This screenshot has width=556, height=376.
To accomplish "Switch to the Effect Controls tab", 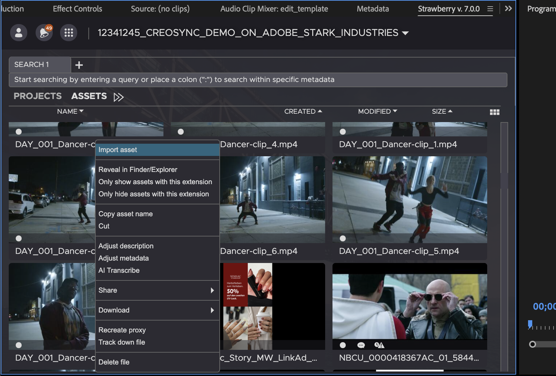I will click(x=78, y=9).
